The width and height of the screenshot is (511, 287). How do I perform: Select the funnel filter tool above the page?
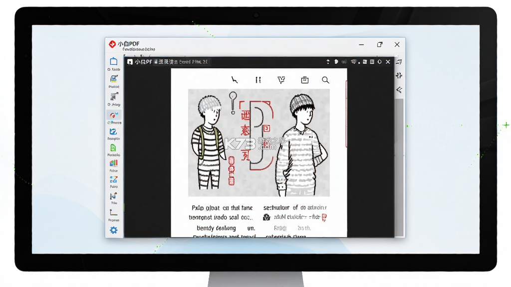pos(281,80)
